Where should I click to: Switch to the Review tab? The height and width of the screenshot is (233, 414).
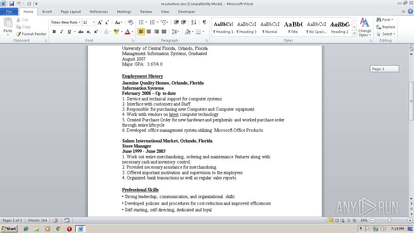(146, 11)
